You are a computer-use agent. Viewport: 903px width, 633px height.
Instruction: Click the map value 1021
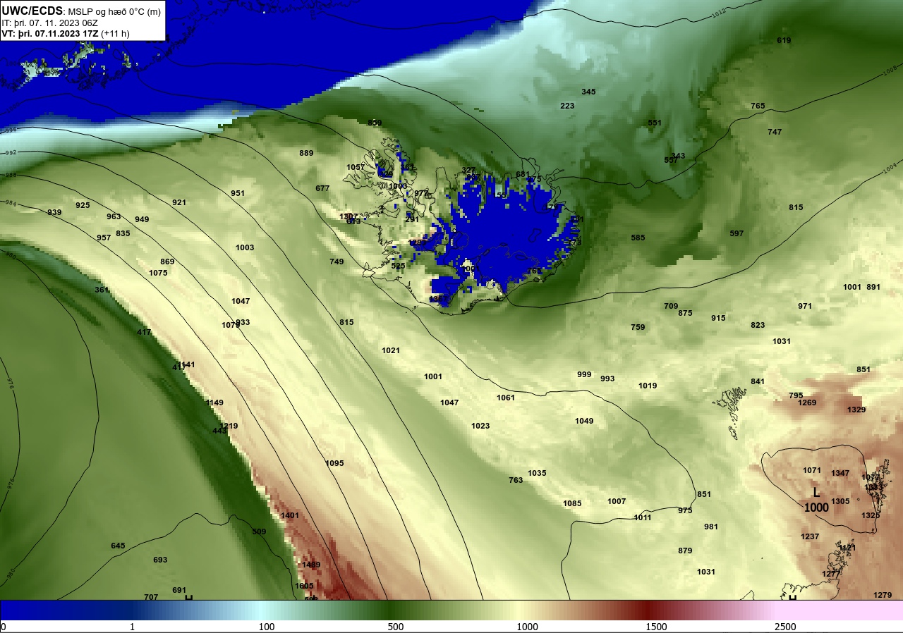(x=391, y=350)
